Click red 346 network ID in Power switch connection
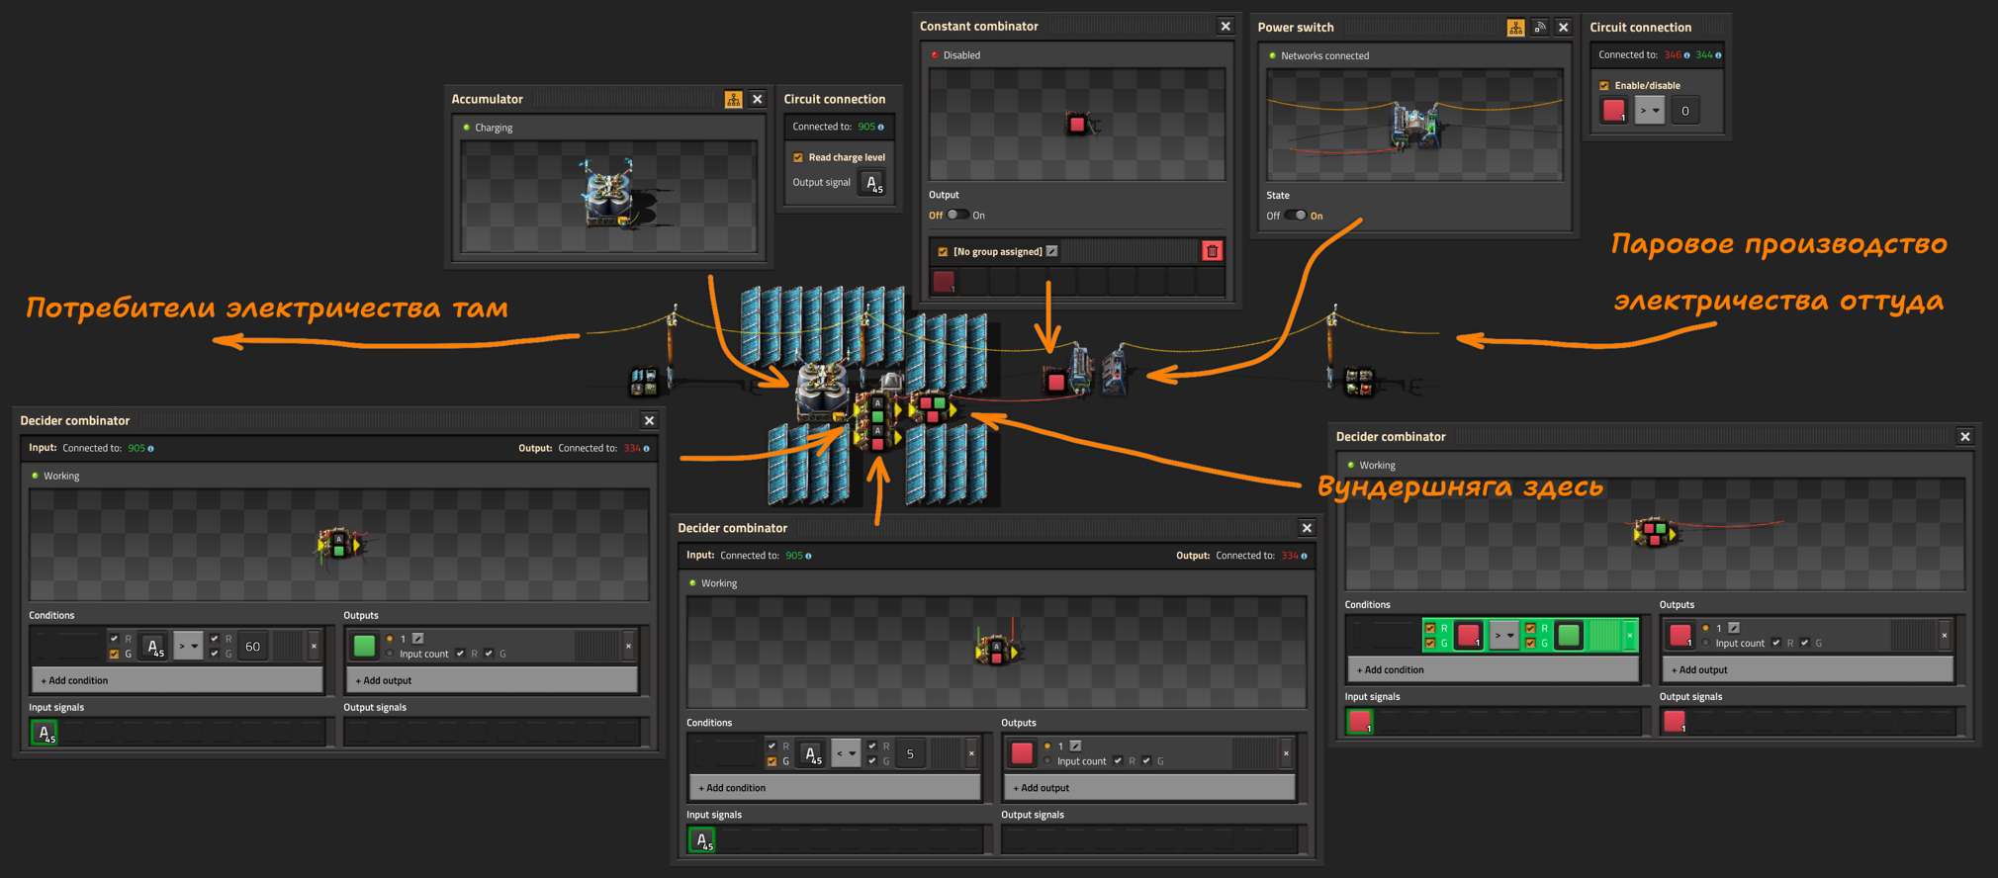The image size is (1998, 878). pos(1673,55)
